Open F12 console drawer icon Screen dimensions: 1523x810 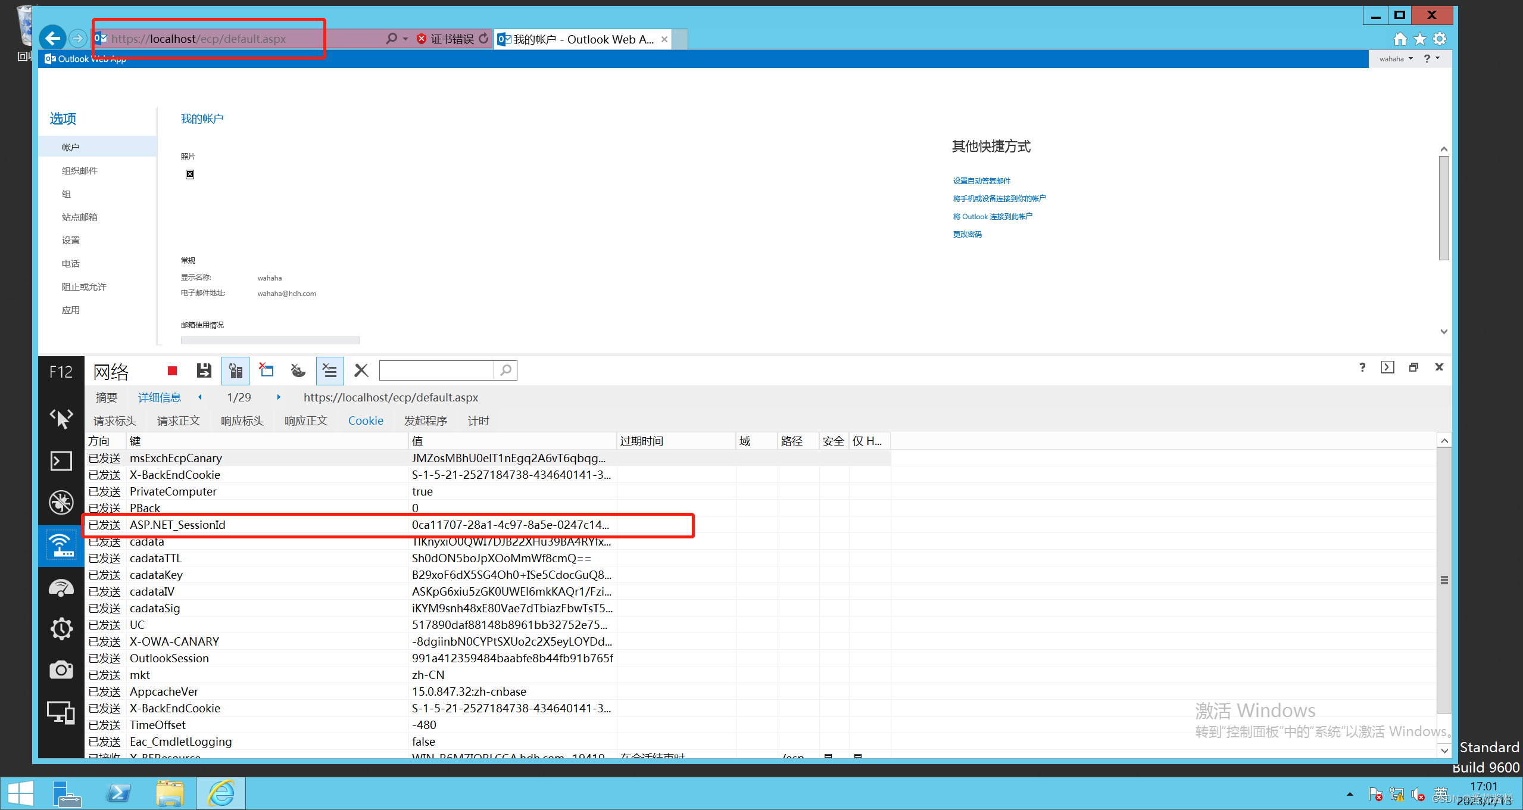coord(1387,367)
